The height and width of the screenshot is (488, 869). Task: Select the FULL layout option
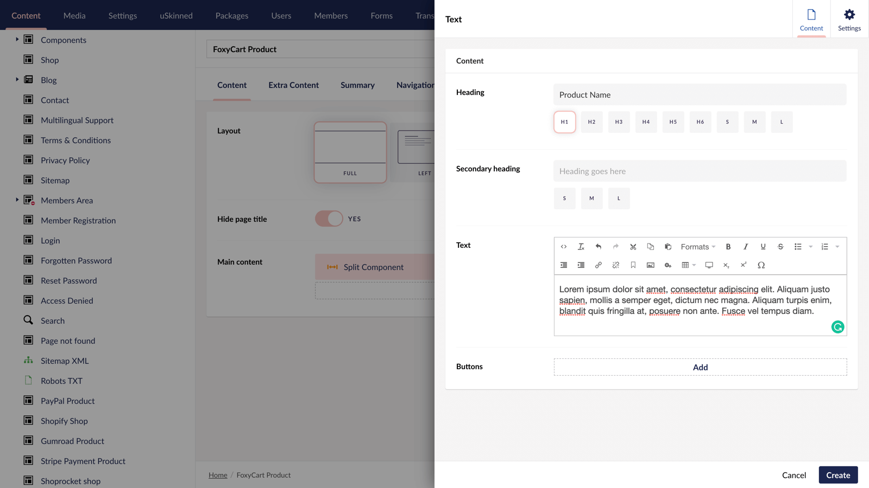(x=350, y=152)
